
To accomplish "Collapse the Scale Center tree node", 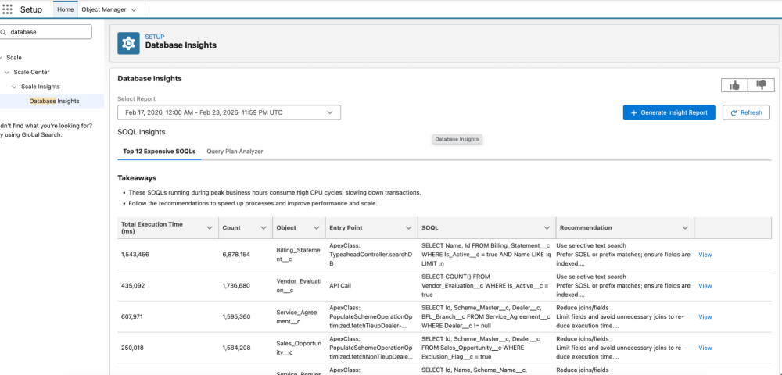I will point(7,72).
